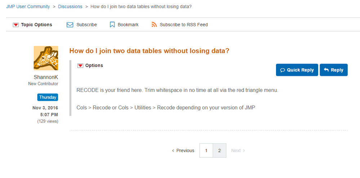Click ShannonK's giraffe avatar
This screenshot has width=360, height=178.
point(46,58)
